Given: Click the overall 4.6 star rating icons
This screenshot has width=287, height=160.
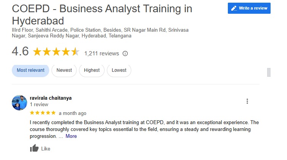Looking at the screenshot, I should (56, 52).
